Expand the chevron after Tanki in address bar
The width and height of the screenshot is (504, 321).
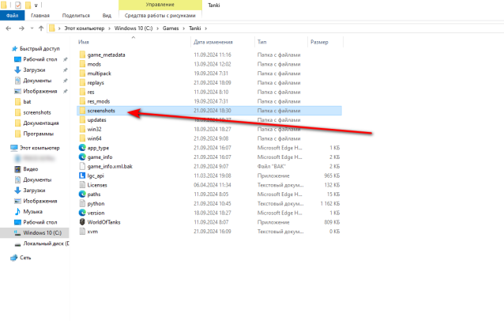[x=206, y=28]
